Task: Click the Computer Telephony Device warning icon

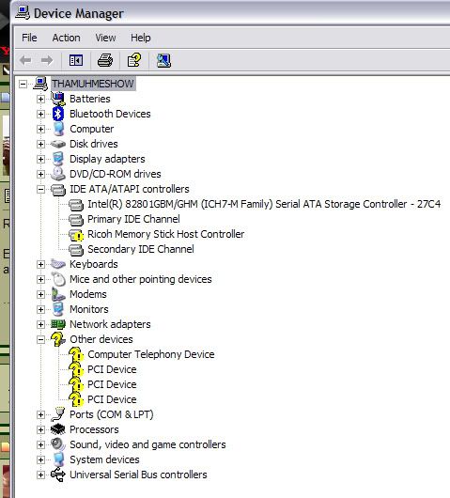Action: coord(76,354)
